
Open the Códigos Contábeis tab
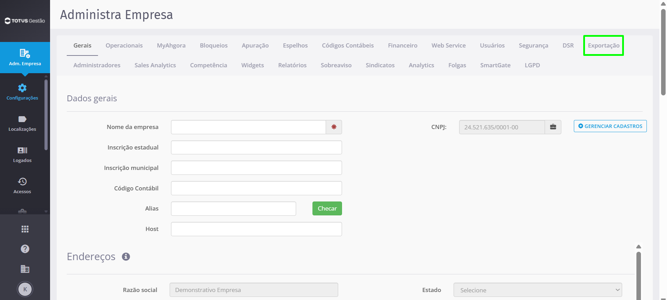tap(348, 45)
